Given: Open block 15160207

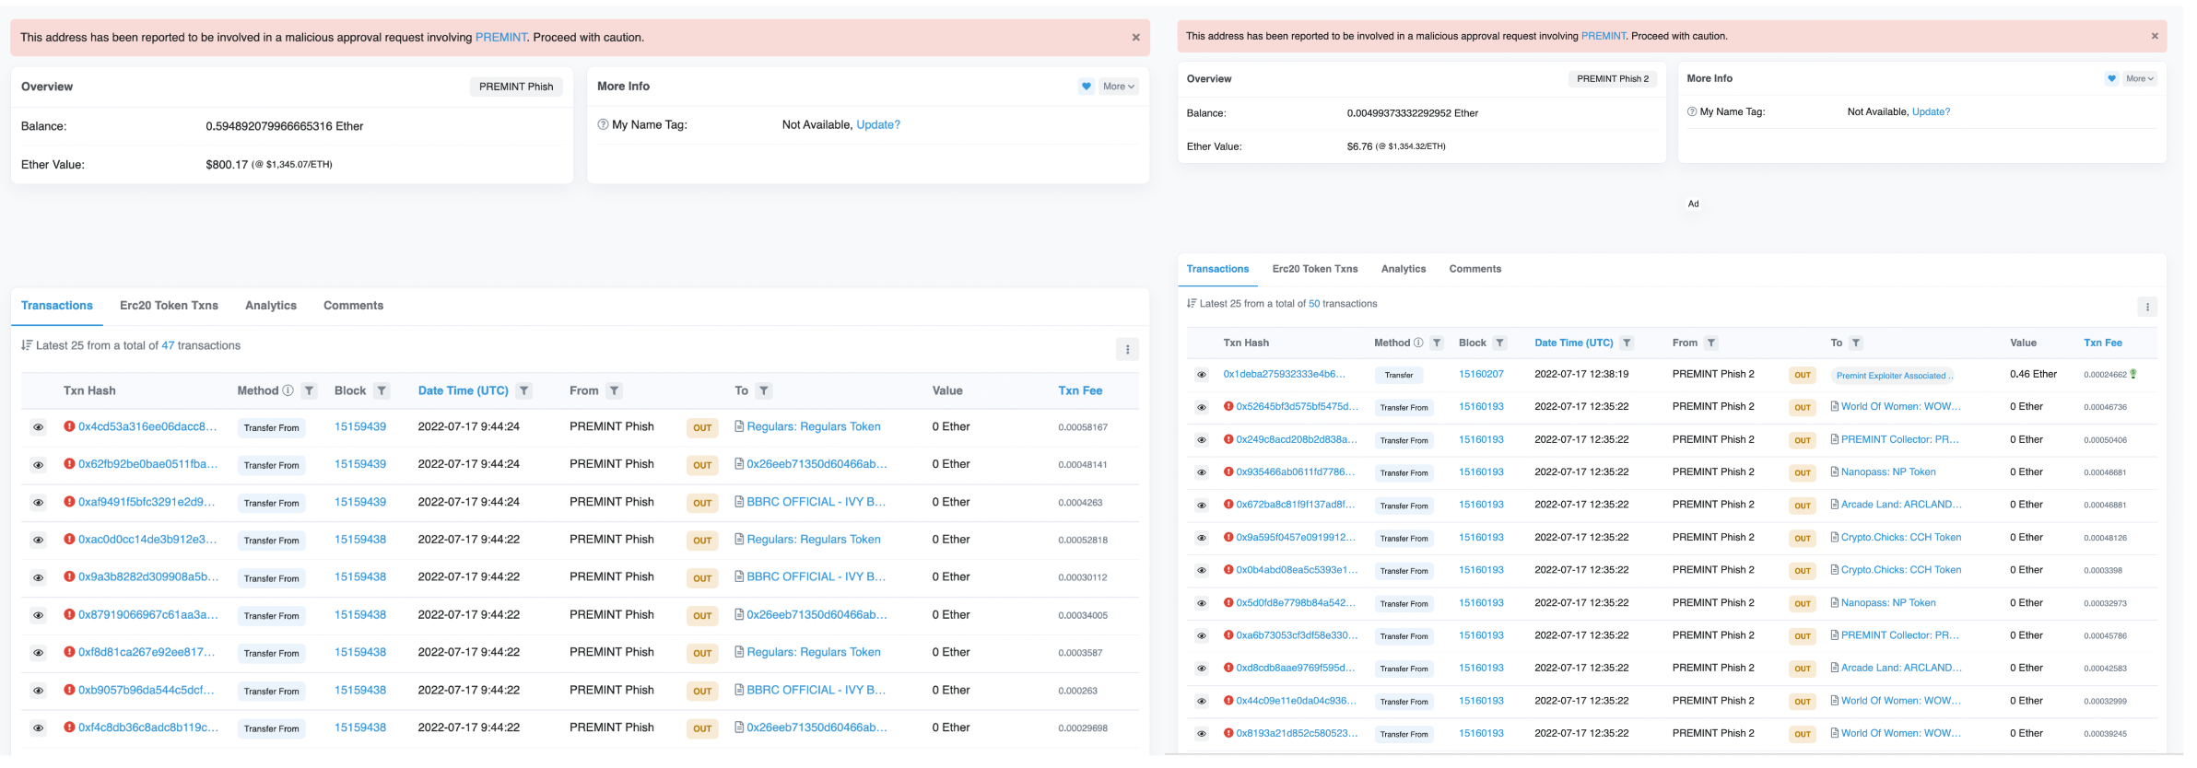Looking at the screenshot, I should coord(1481,374).
